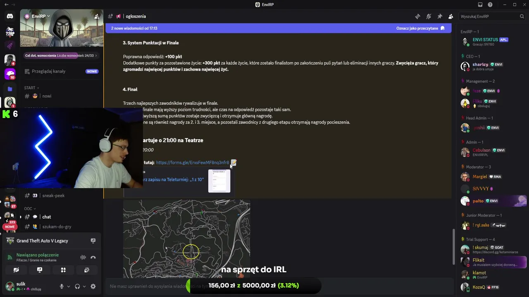Open server icon with badge 4
Screen dimensions: 529x297
coord(10,60)
